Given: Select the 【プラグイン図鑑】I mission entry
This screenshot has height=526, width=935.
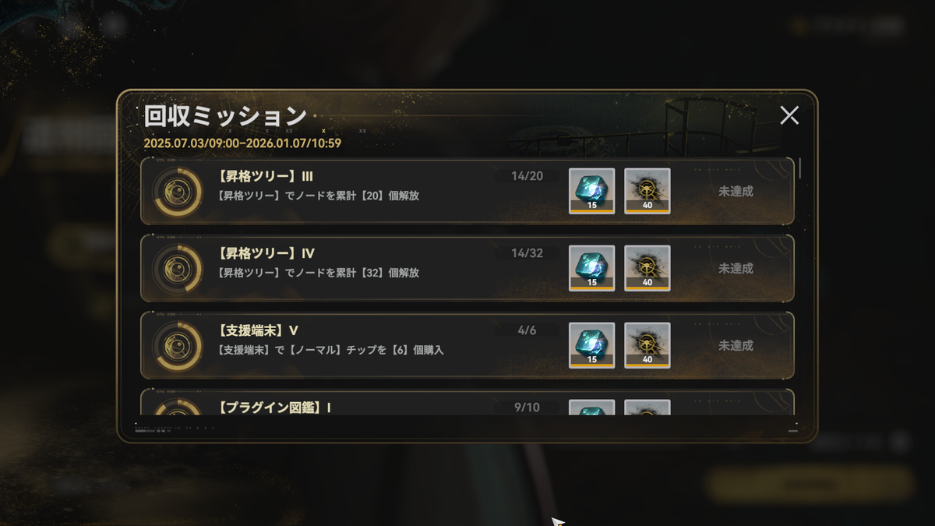Looking at the screenshot, I should click(467, 403).
